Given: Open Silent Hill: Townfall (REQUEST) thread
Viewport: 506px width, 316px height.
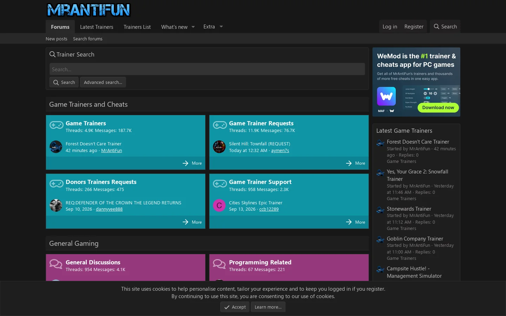Looking at the screenshot, I should pos(260,144).
